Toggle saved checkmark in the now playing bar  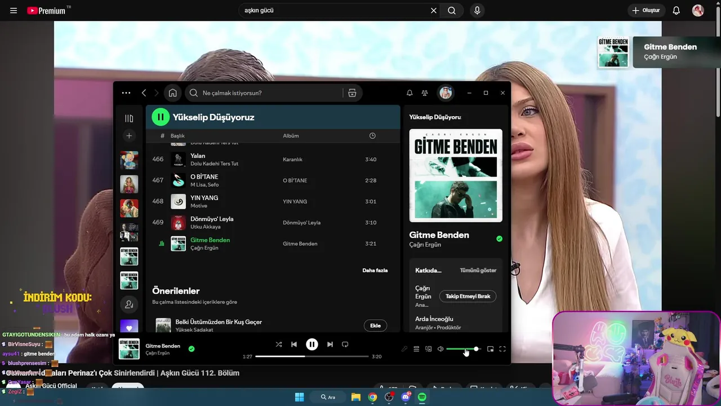[x=192, y=349]
